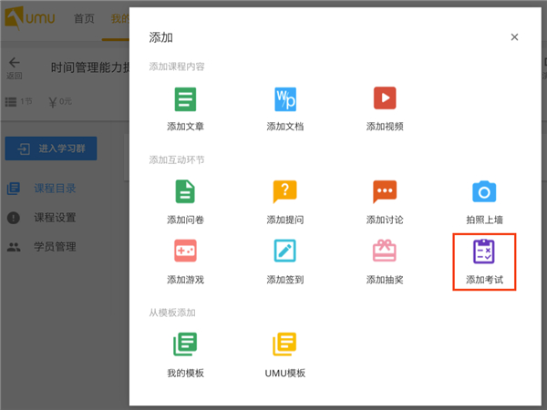
Task: Click the 添加文章 article icon
Action: 186,98
